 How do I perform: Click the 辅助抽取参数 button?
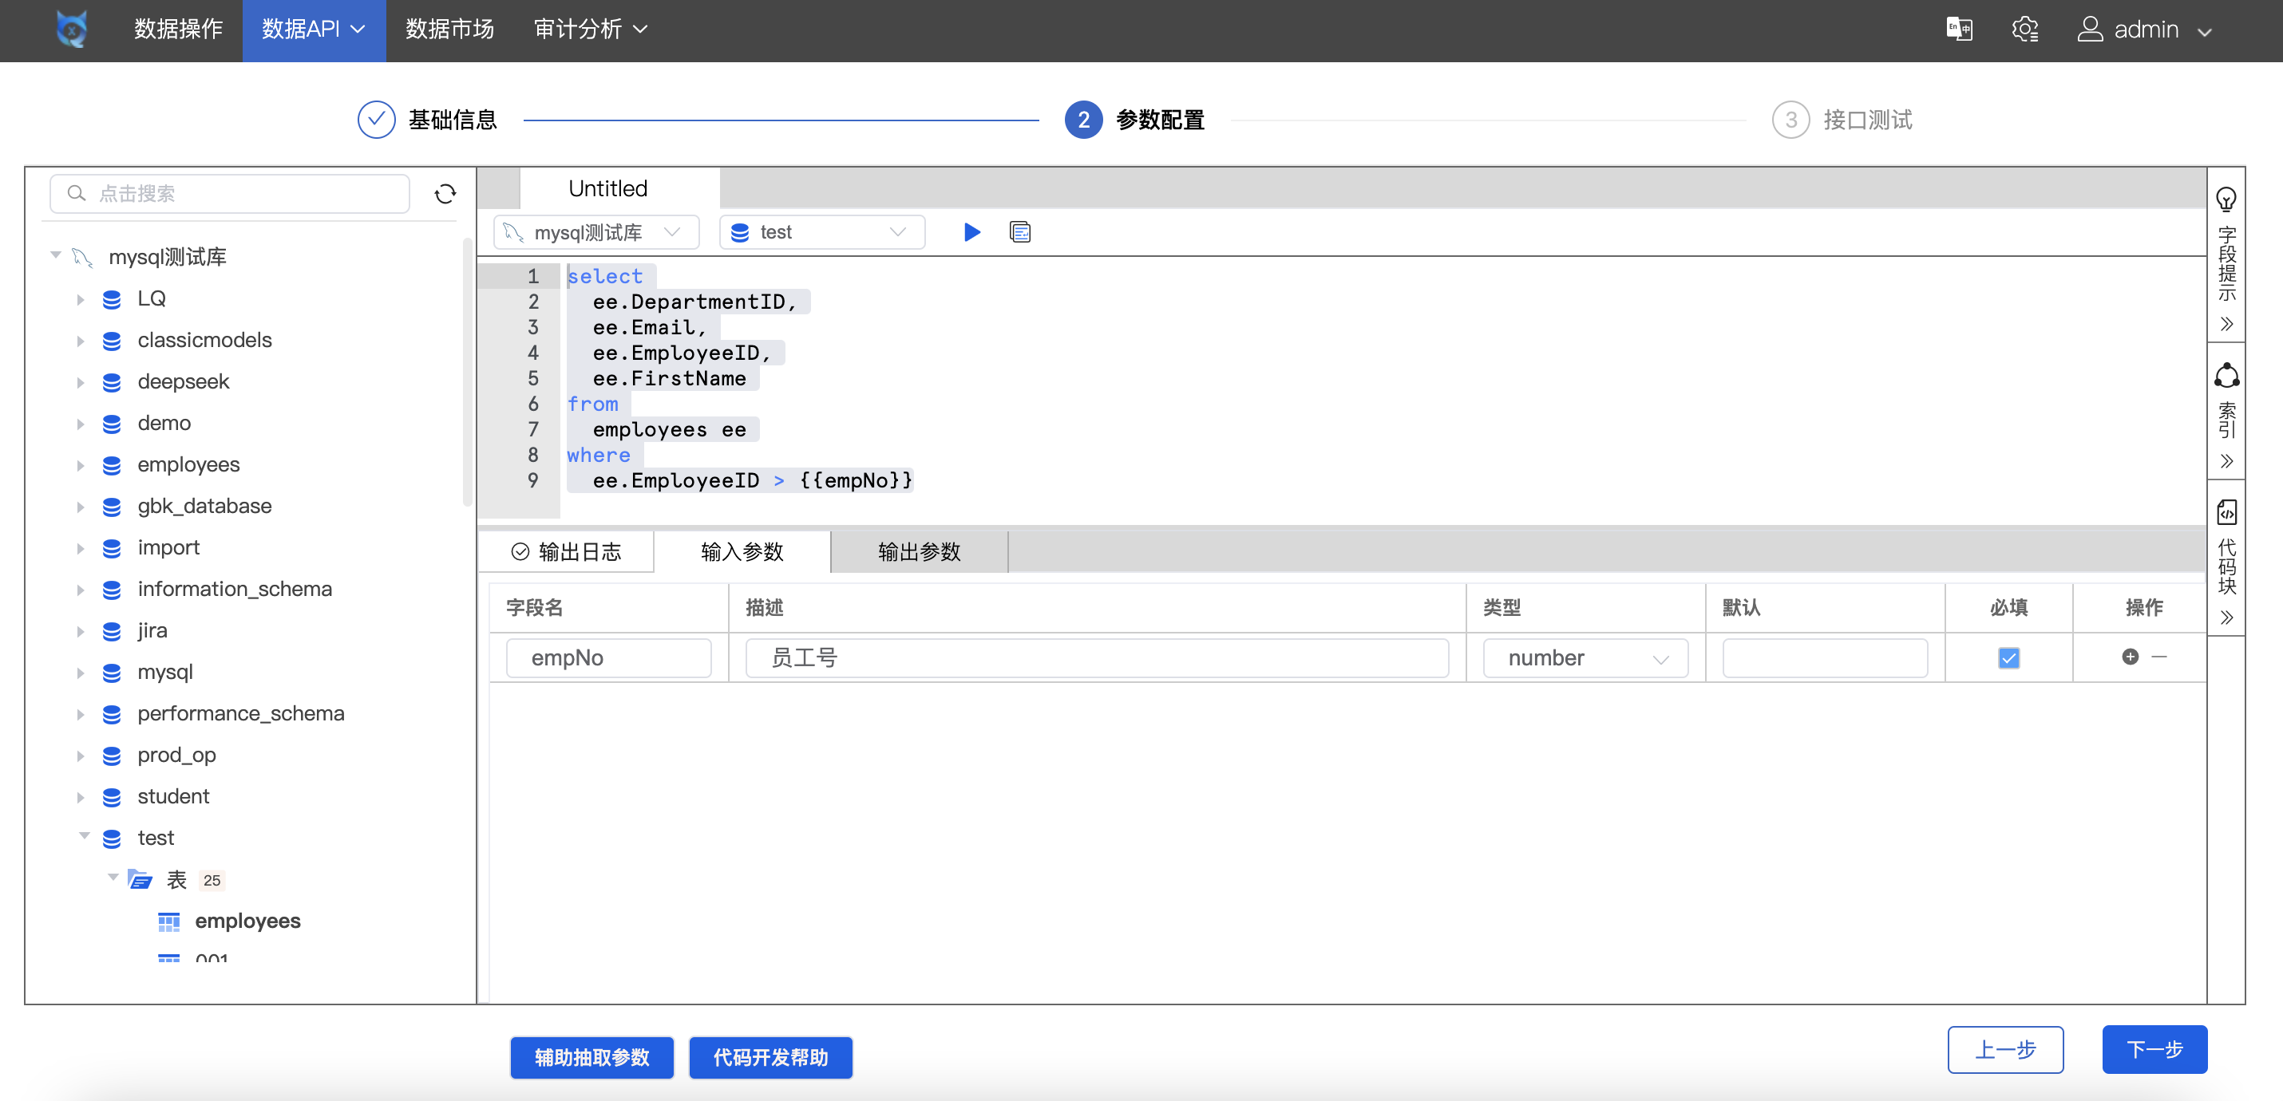[x=592, y=1056]
